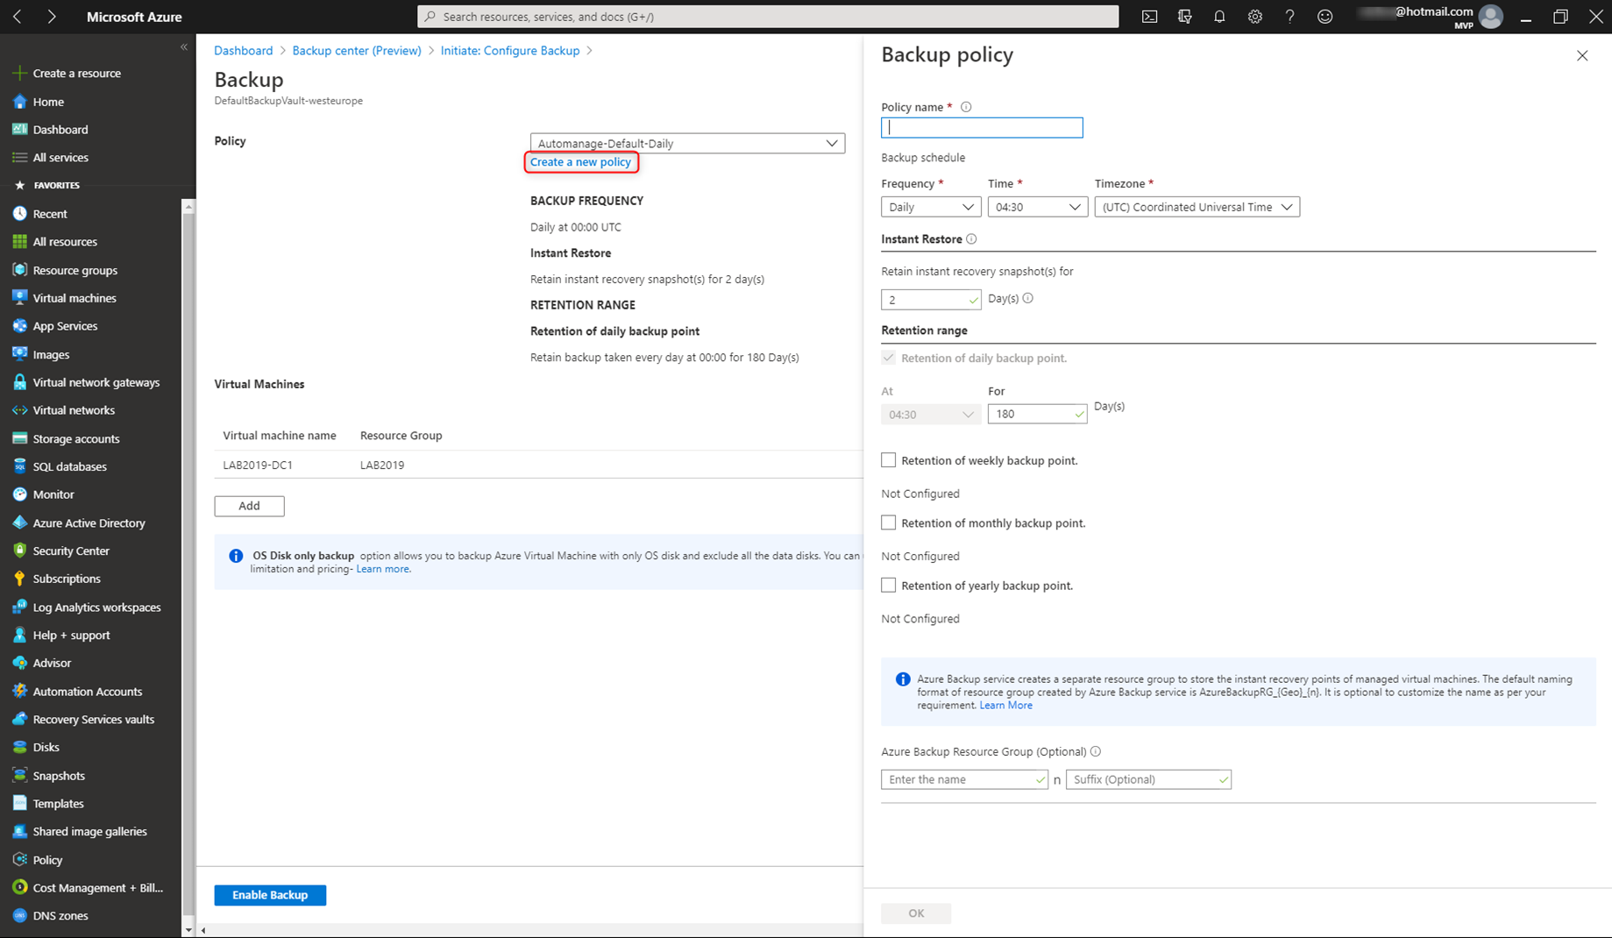Viewport: 1612px width, 938px height.
Task: Close the Backup policy pane
Action: pos(1582,55)
